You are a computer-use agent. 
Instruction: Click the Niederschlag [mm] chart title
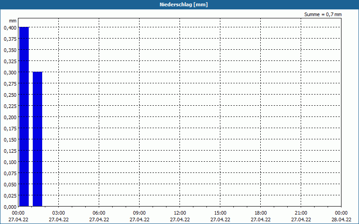coord(184,4)
